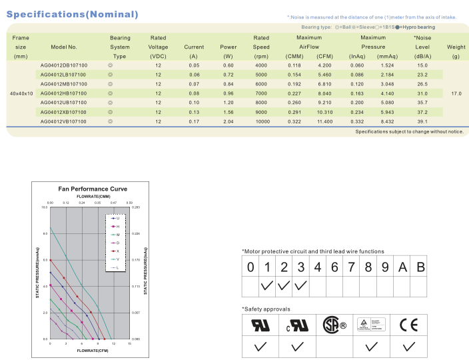
Task: Click the 40x40x10 frame size cell
Action: pyautogui.click(x=21, y=93)
